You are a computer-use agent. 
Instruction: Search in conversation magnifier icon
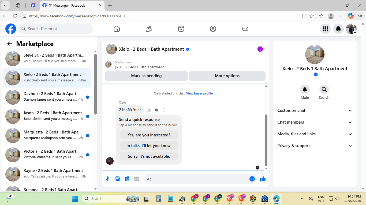click(x=324, y=89)
